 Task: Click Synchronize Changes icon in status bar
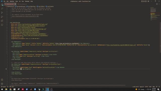click(8, 87)
